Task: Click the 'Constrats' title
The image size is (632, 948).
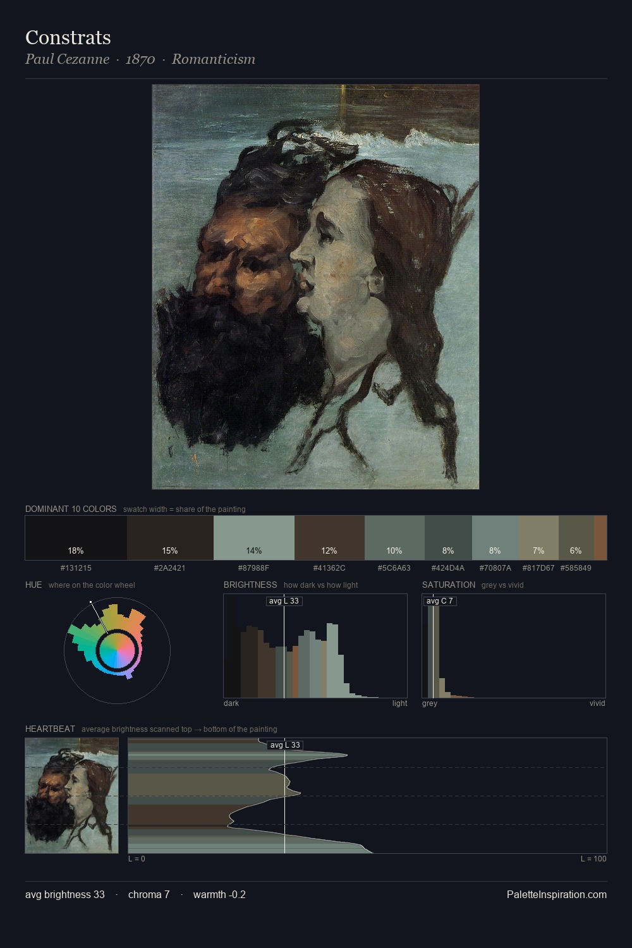Action: [68, 38]
